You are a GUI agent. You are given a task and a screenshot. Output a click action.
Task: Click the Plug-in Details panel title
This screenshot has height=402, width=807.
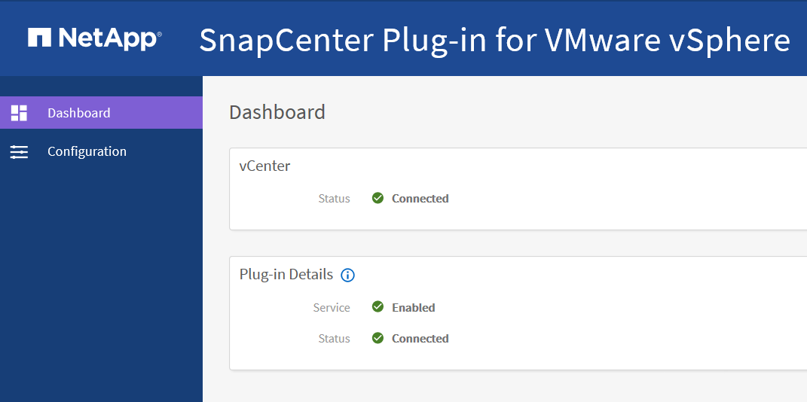pyautogui.click(x=286, y=275)
